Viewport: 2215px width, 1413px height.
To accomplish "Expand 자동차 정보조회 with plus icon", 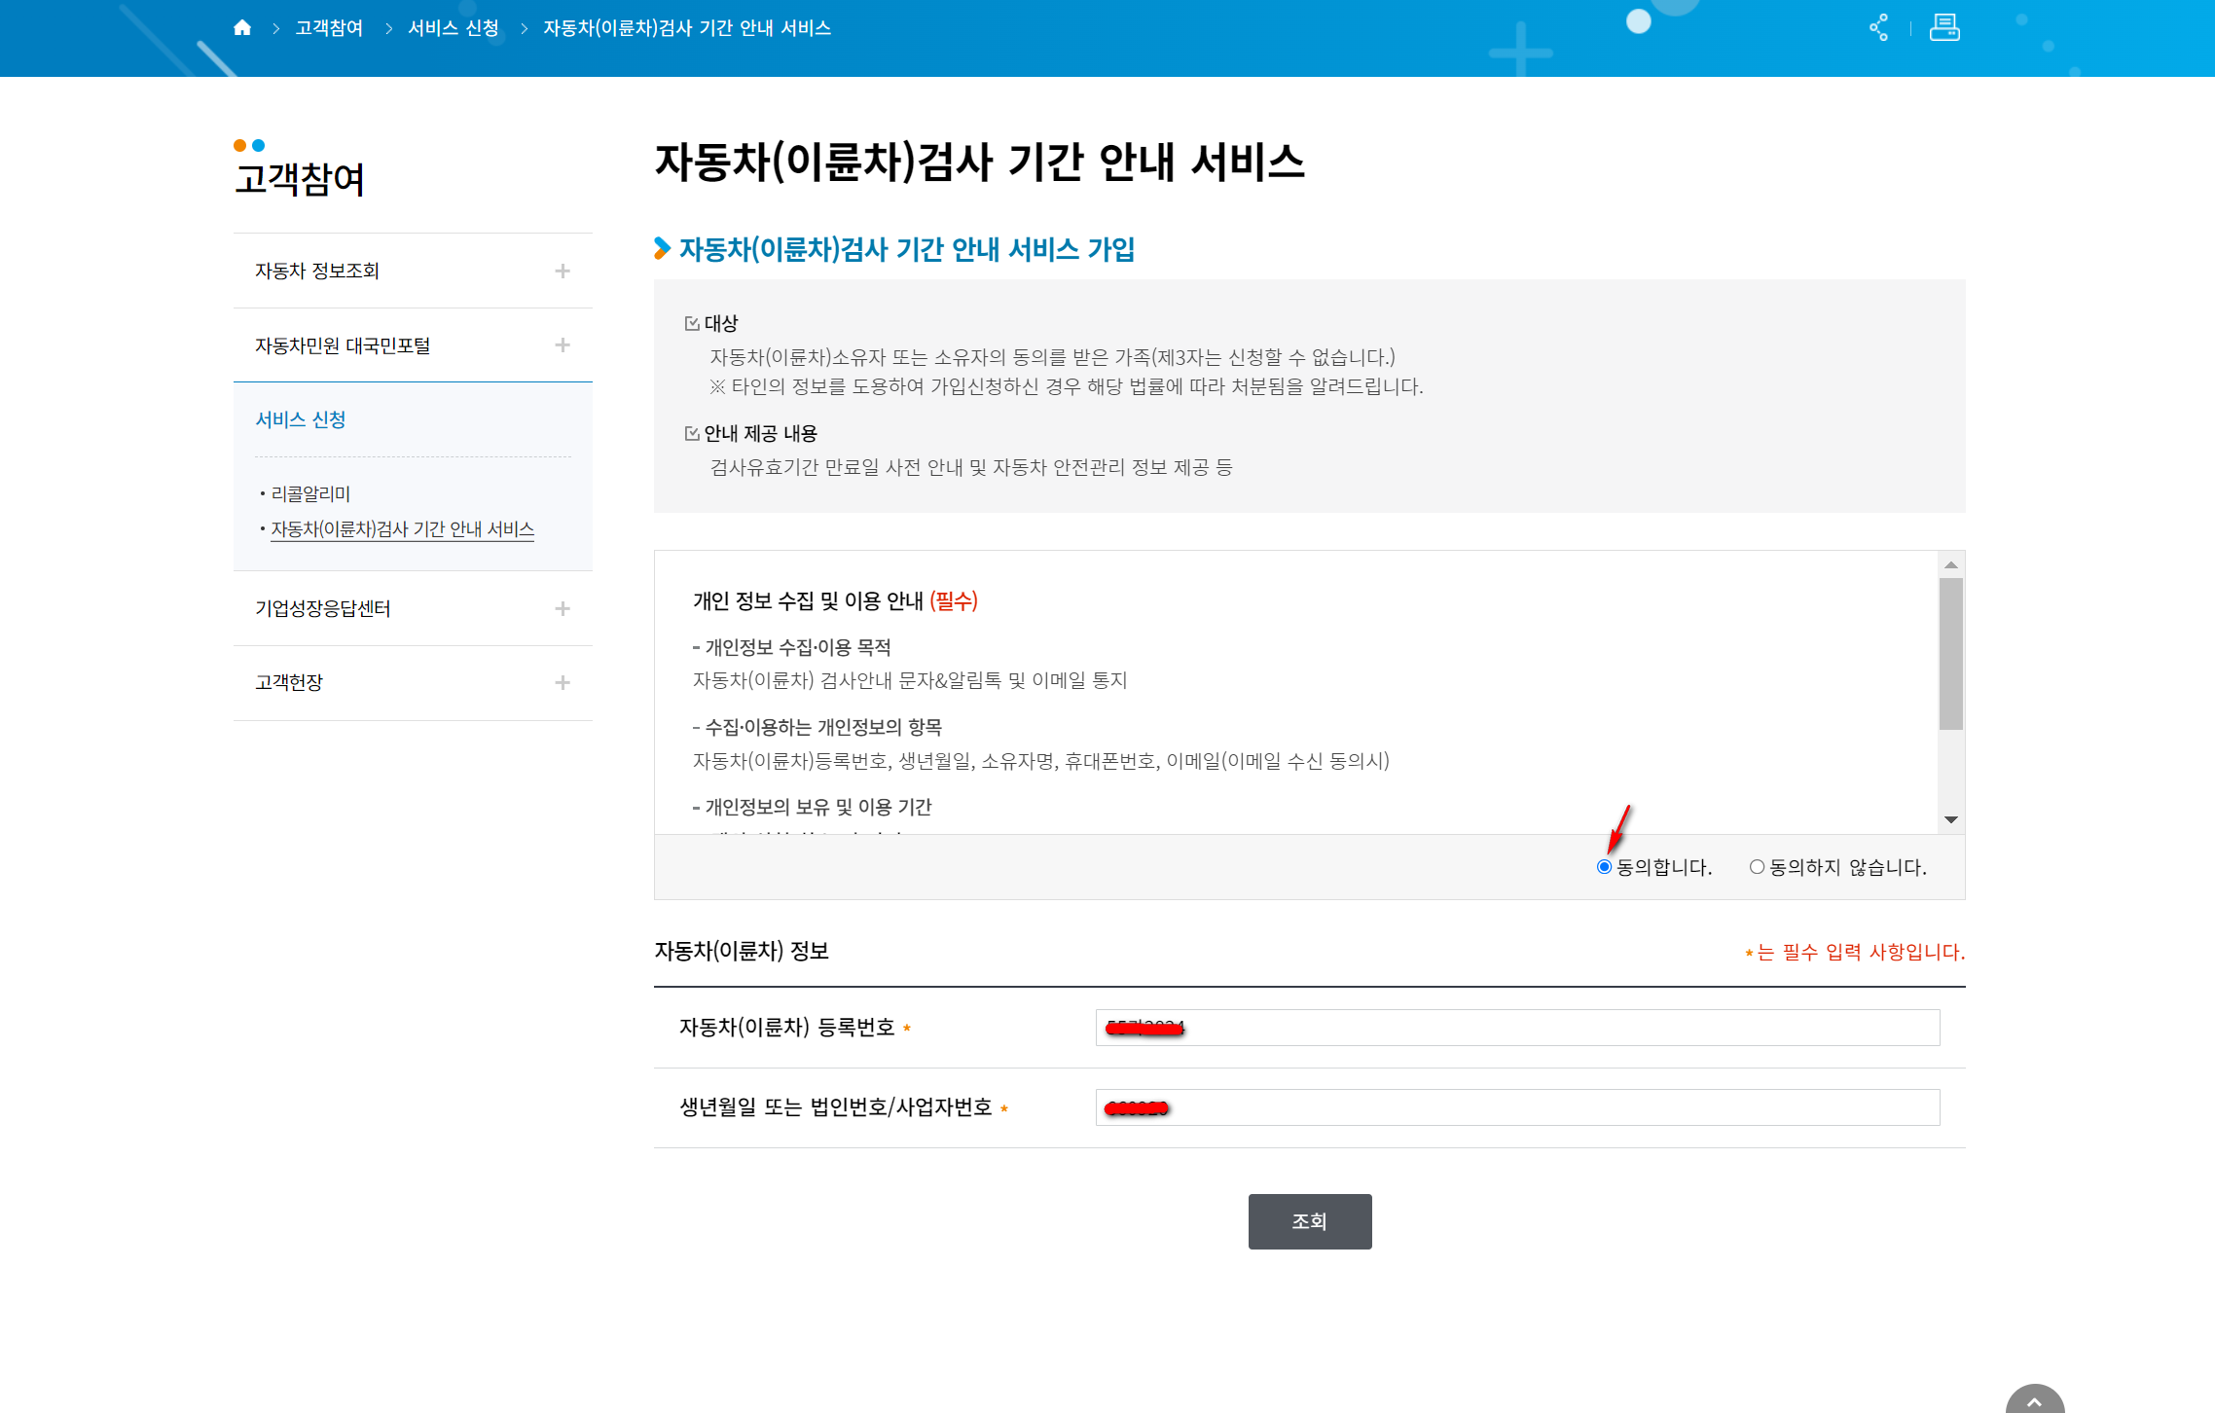I will (x=563, y=271).
